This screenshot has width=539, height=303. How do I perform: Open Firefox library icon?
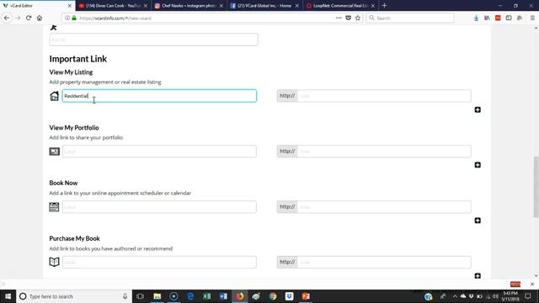[x=487, y=18]
